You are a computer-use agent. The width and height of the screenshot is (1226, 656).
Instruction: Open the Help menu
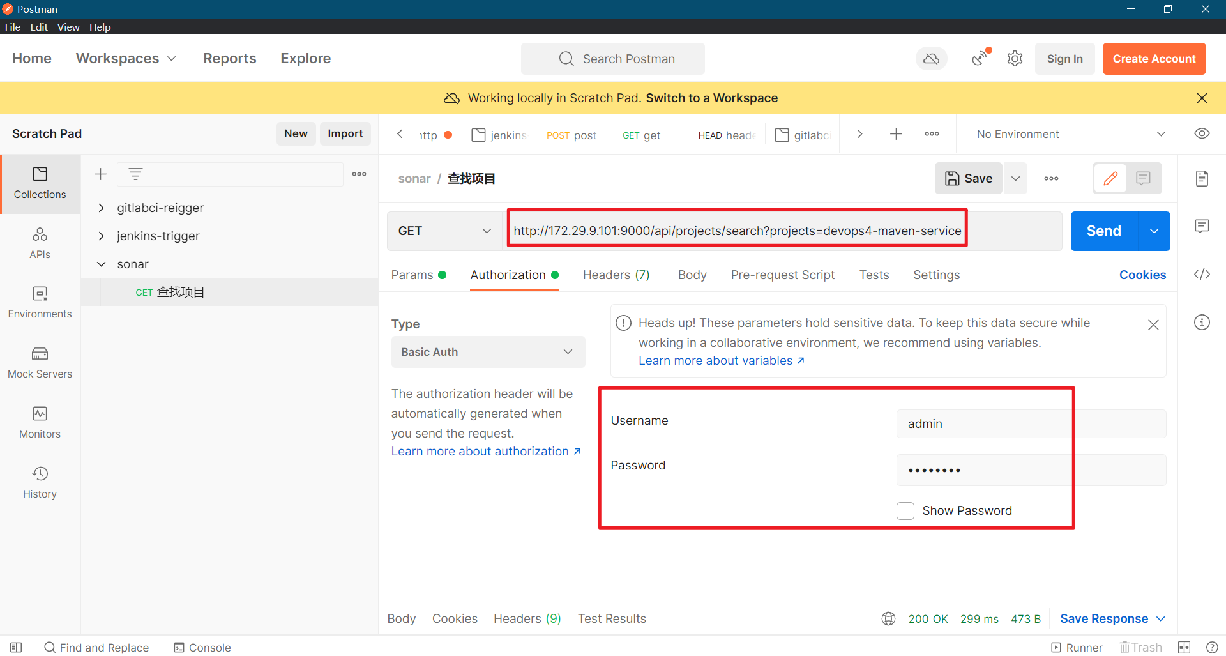(100, 27)
